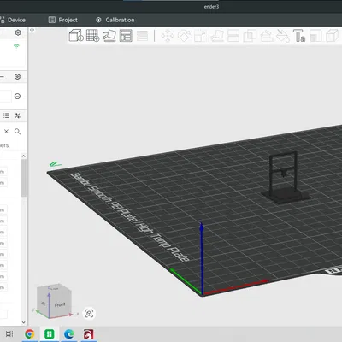
Task: Select the paint bucket painting tool
Action: (x=283, y=36)
